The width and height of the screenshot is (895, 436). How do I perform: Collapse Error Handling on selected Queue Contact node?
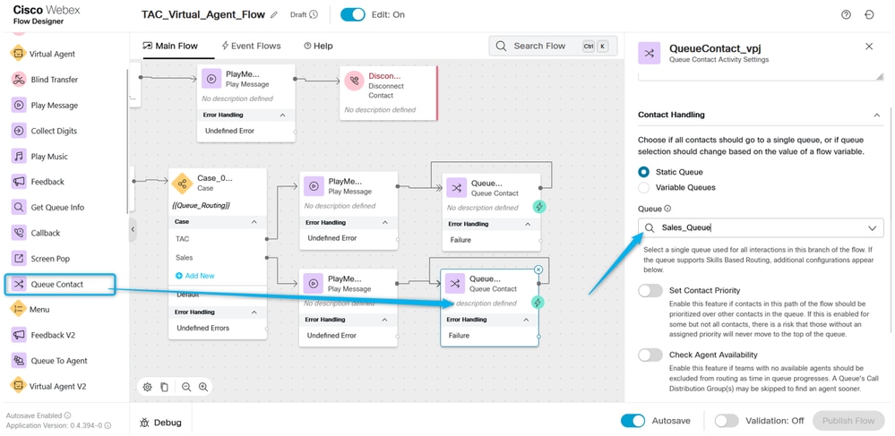526,321
